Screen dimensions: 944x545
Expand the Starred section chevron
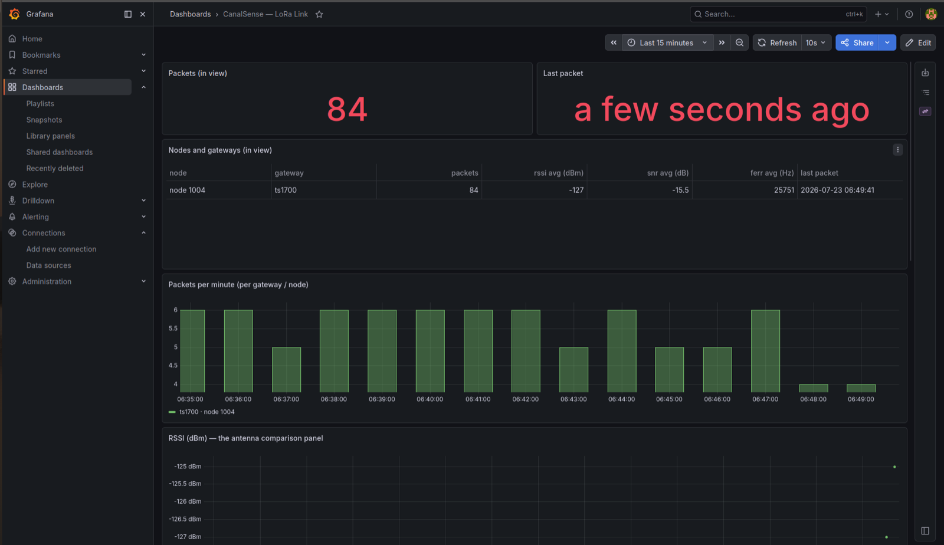tap(143, 71)
